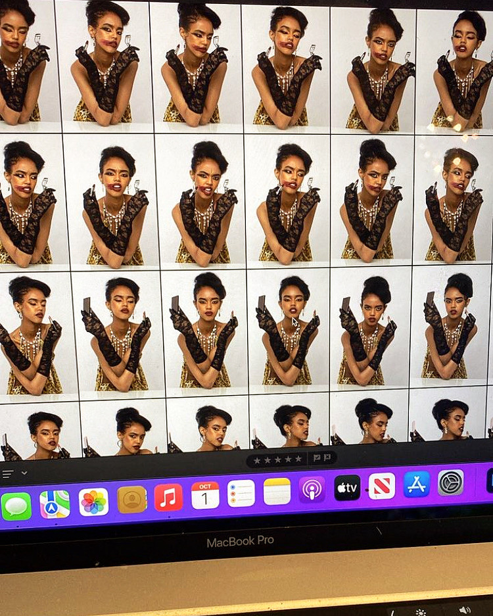Viewport: 493px width, 616px height.
Task: Open the Reminders app
Action: [241, 493]
